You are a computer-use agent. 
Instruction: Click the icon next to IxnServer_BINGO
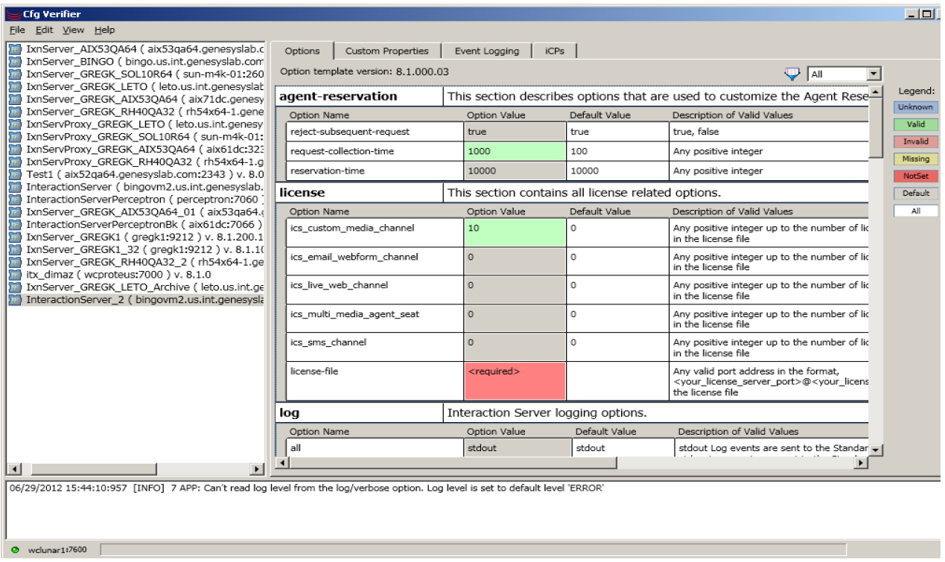pyautogui.click(x=15, y=62)
